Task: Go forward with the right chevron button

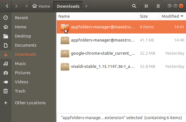Action: tap(16, 6)
